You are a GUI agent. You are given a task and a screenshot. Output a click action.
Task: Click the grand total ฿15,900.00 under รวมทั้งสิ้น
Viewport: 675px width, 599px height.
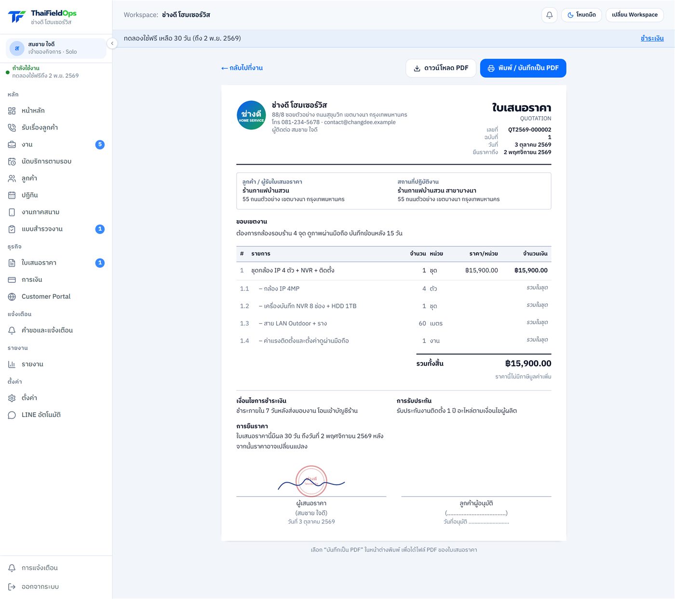point(528,363)
